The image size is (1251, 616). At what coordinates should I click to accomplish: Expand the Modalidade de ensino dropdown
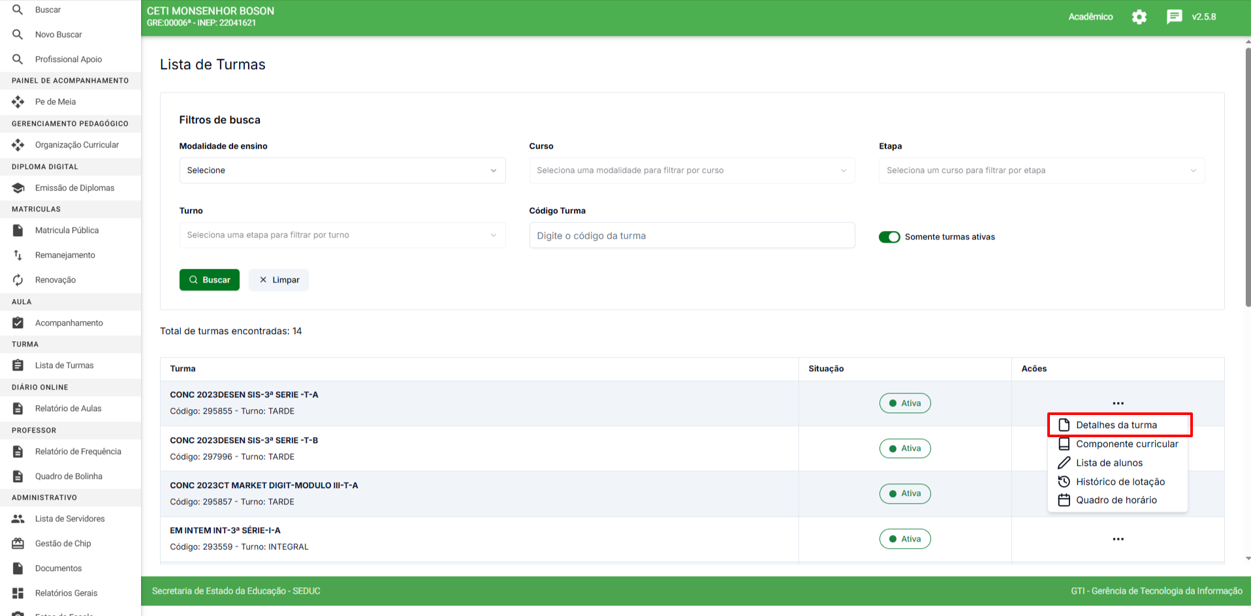click(x=342, y=170)
